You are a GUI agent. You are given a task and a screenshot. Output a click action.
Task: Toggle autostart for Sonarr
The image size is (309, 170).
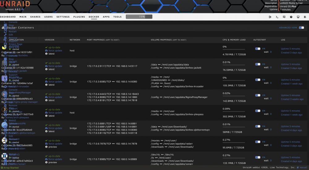point(258,157)
